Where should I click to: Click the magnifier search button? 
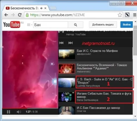(76, 25)
